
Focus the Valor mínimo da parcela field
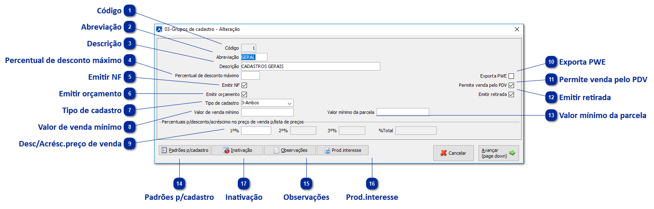click(403, 112)
